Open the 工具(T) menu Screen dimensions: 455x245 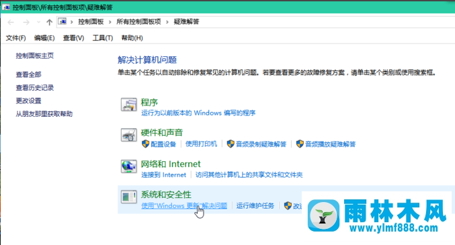(102, 38)
